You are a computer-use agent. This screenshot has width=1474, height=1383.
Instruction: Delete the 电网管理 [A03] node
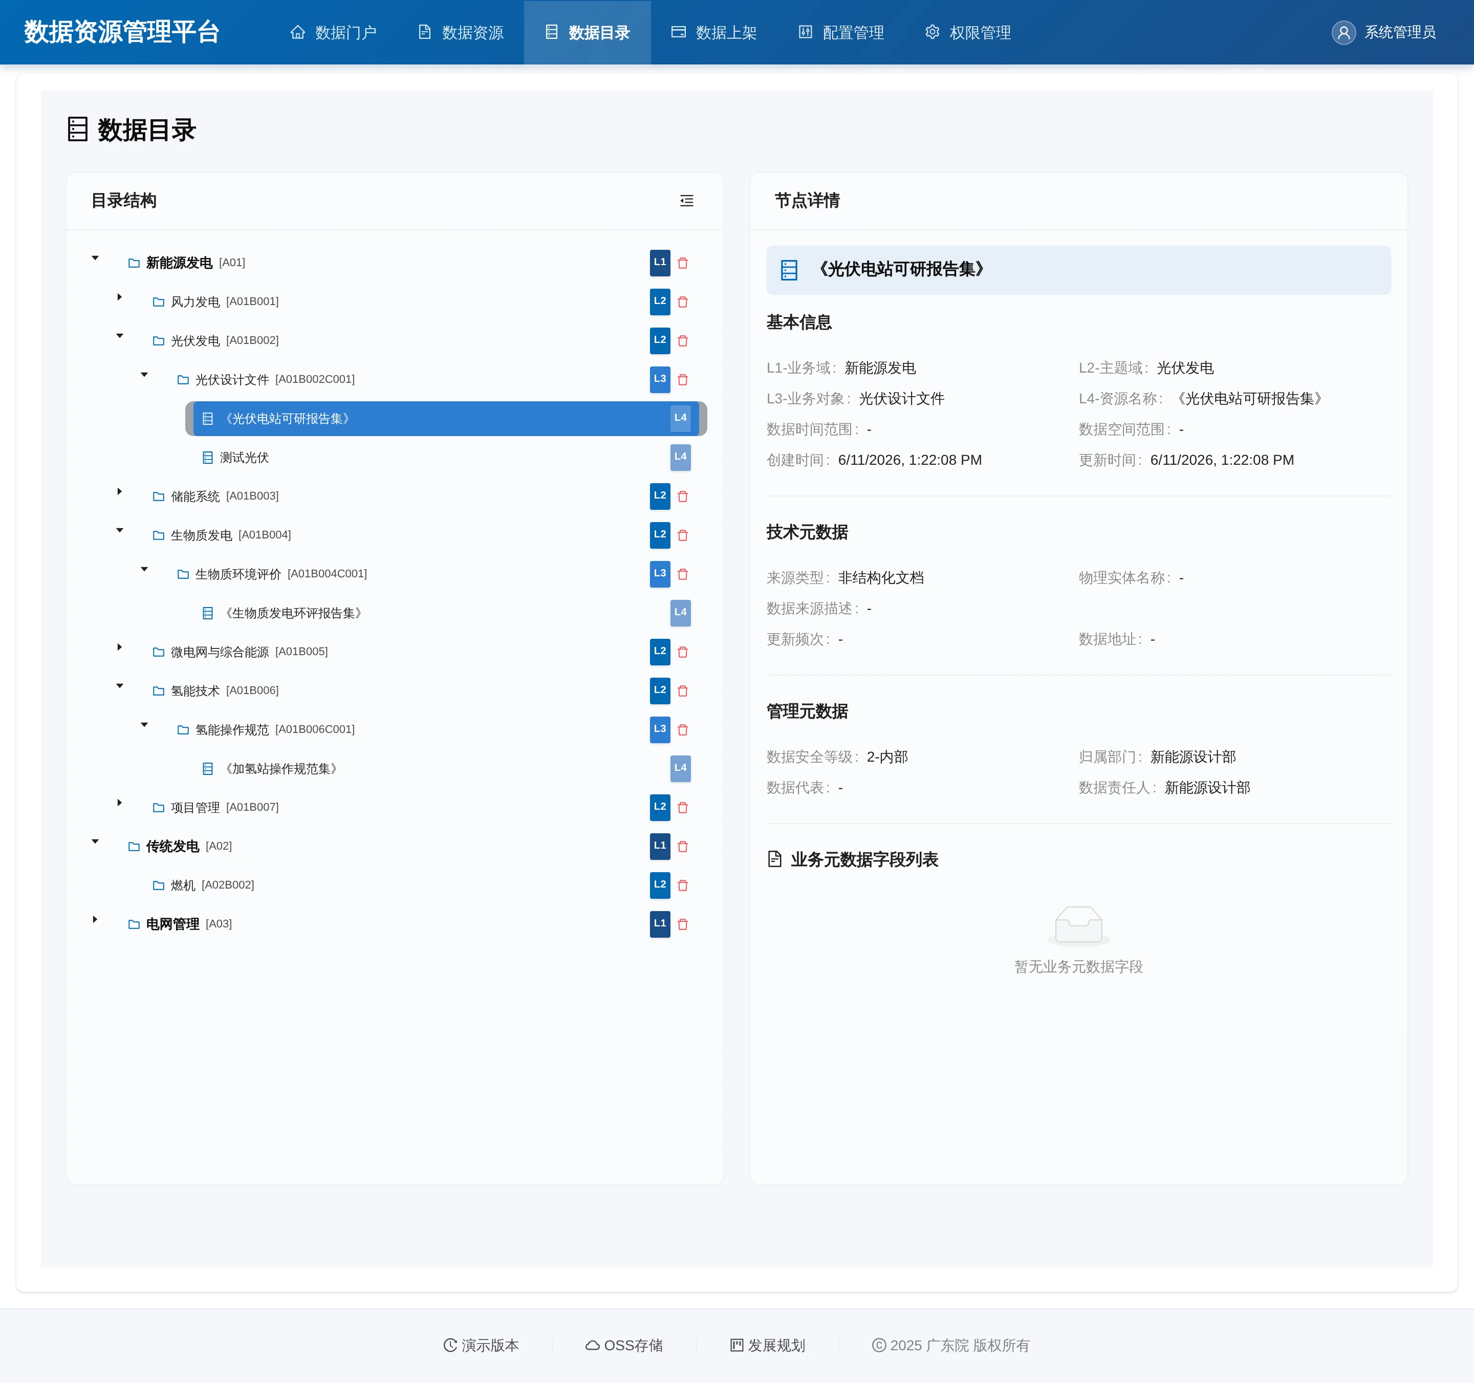click(x=683, y=925)
